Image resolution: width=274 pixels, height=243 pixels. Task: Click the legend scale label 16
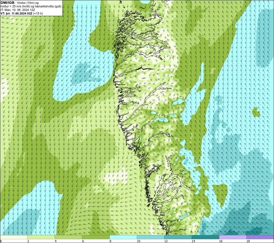[221, 241]
